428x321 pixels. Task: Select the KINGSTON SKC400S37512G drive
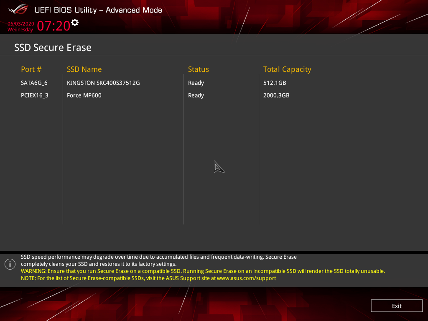[x=103, y=83]
